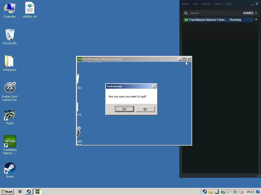Select TrackMania Nations Forever running entry
This screenshot has height=195, width=261.
click(218, 20)
